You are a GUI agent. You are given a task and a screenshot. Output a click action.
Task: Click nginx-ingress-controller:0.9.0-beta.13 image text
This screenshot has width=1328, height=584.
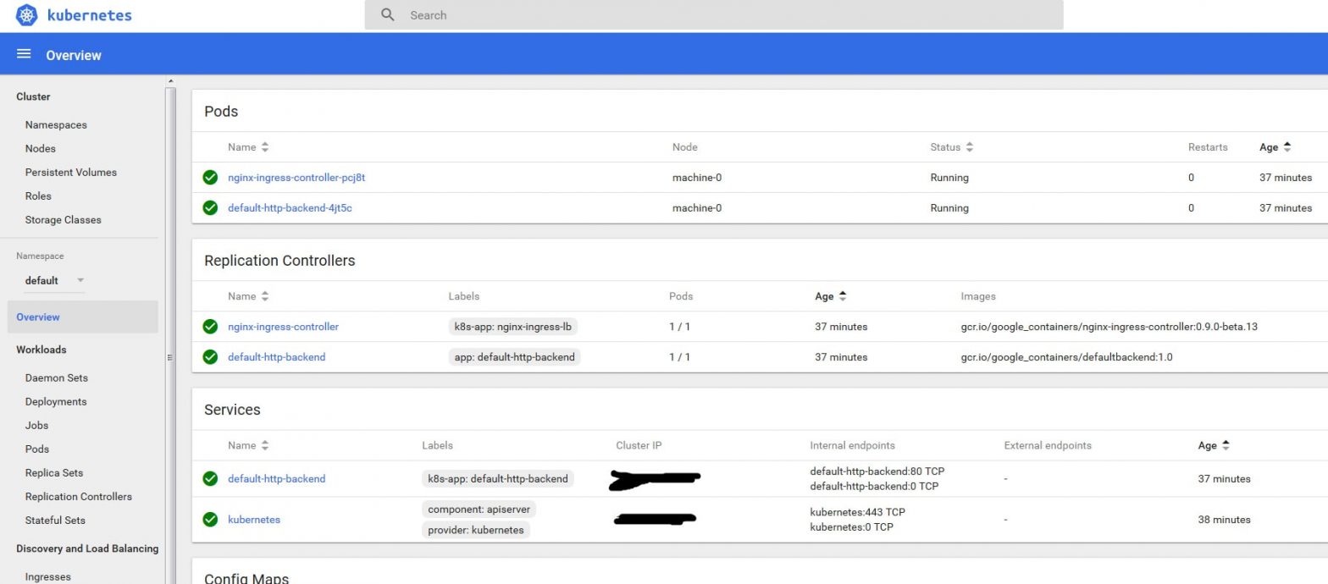1109,327
